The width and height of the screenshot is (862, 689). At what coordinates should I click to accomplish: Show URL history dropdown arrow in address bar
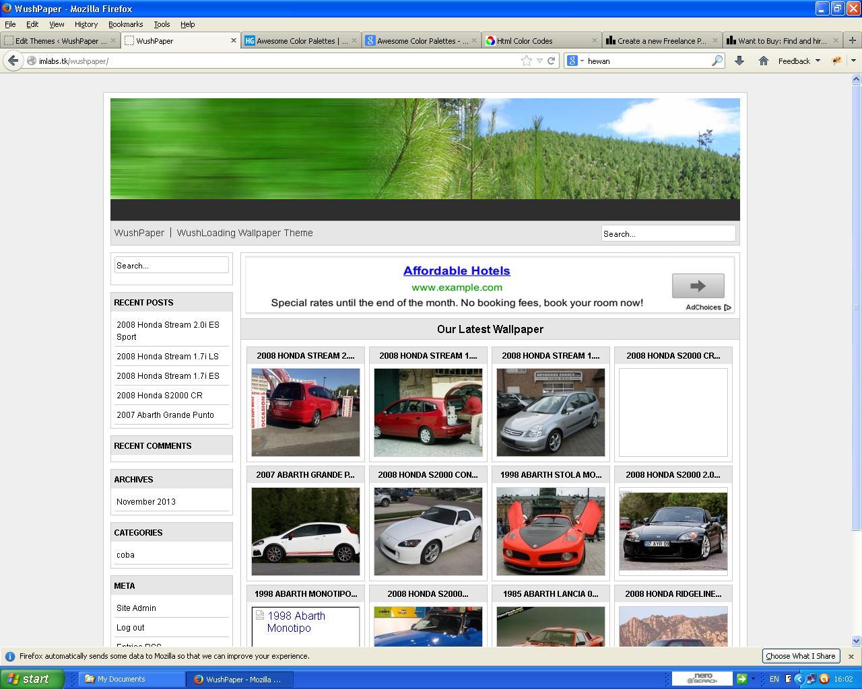click(539, 61)
